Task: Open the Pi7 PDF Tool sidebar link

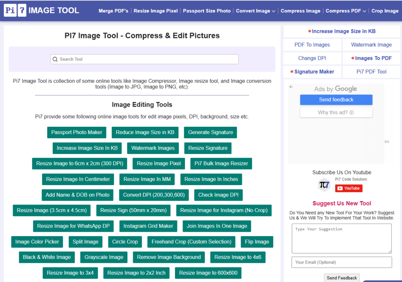Action: 371,72
